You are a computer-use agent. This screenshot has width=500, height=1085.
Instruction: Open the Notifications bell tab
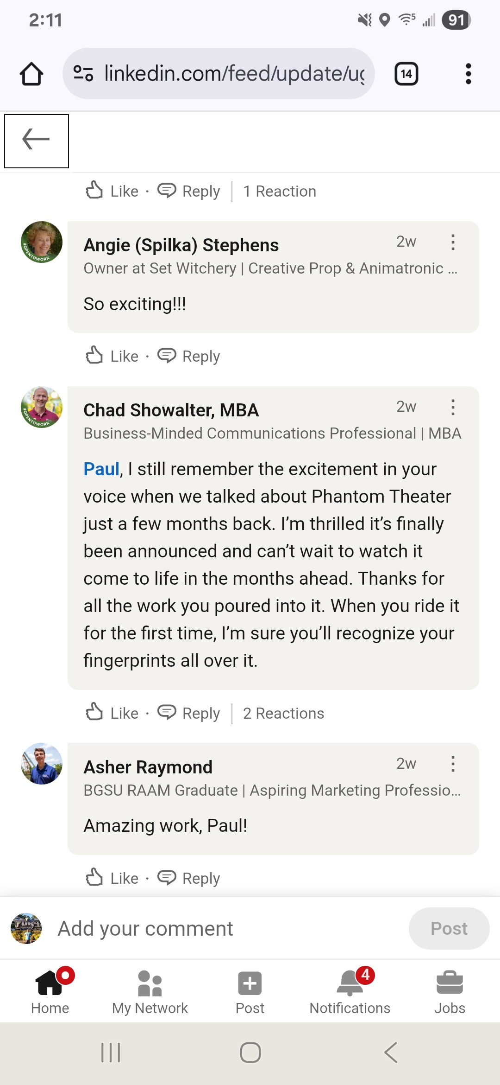(x=350, y=992)
